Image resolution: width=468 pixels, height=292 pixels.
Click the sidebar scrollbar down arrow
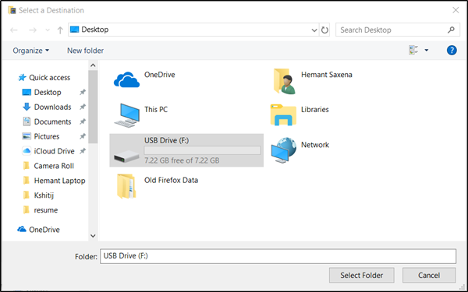pyautogui.click(x=93, y=236)
